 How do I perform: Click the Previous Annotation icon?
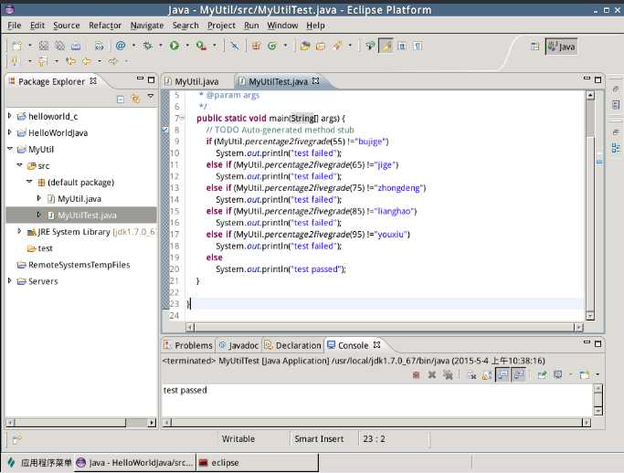[43, 61]
